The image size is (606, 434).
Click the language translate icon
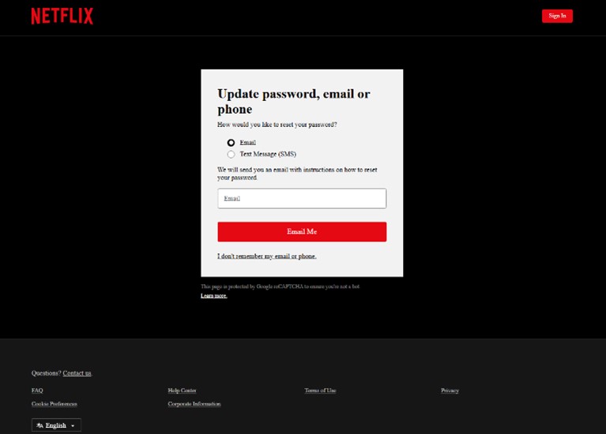[x=40, y=425]
